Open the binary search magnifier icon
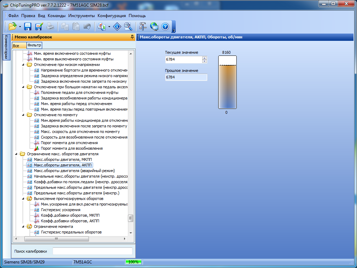 pyautogui.click(x=128, y=27)
